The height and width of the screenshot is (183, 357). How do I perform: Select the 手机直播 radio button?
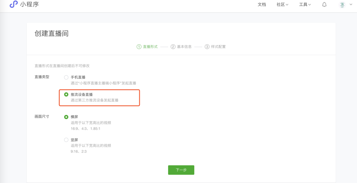pos(66,77)
